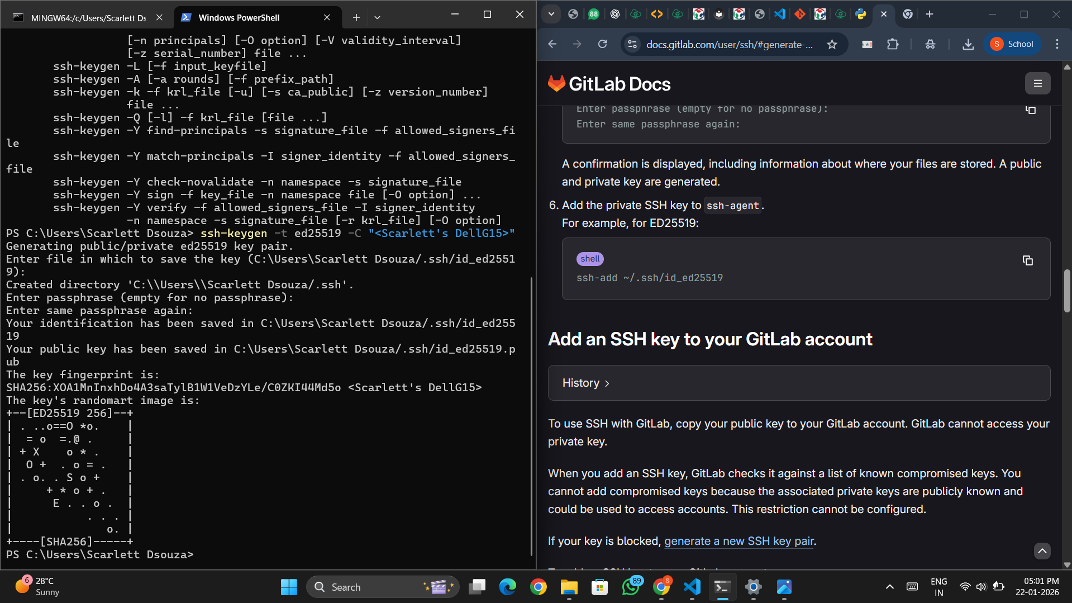Copy the passphrase prompt code block

(1031, 110)
